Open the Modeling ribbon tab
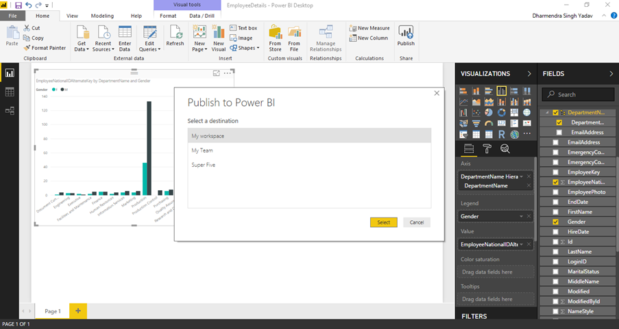The height and width of the screenshot is (329, 619). [102, 15]
